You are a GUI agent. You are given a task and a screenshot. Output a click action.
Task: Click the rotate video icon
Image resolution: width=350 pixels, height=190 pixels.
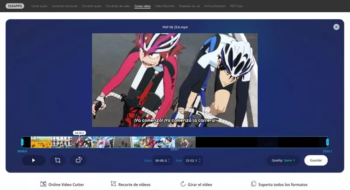point(78,160)
